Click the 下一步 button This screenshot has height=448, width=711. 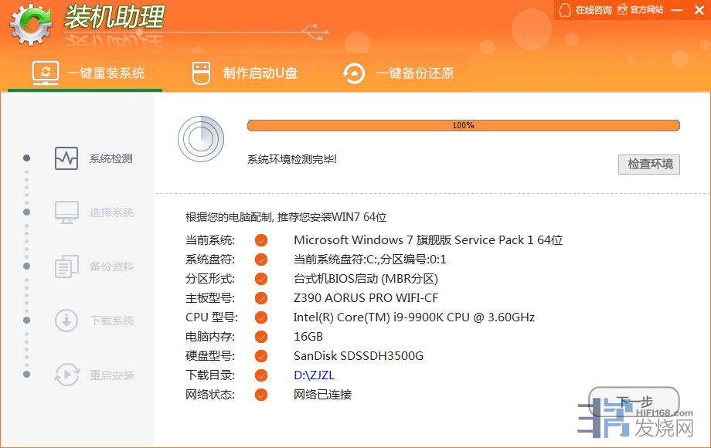(634, 402)
